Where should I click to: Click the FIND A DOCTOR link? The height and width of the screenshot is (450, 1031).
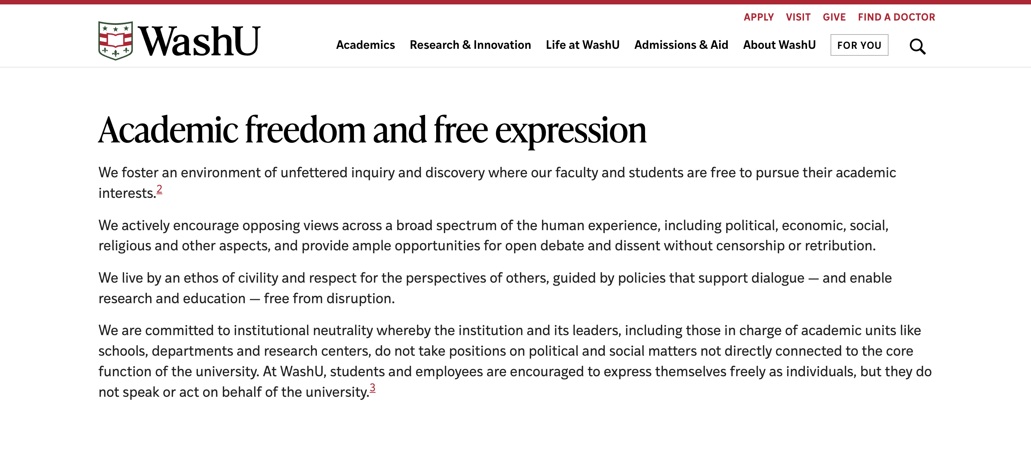point(896,17)
